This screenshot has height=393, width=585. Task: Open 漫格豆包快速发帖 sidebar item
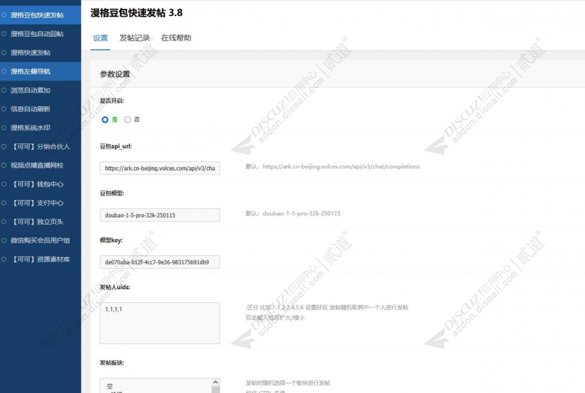click(40, 15)
